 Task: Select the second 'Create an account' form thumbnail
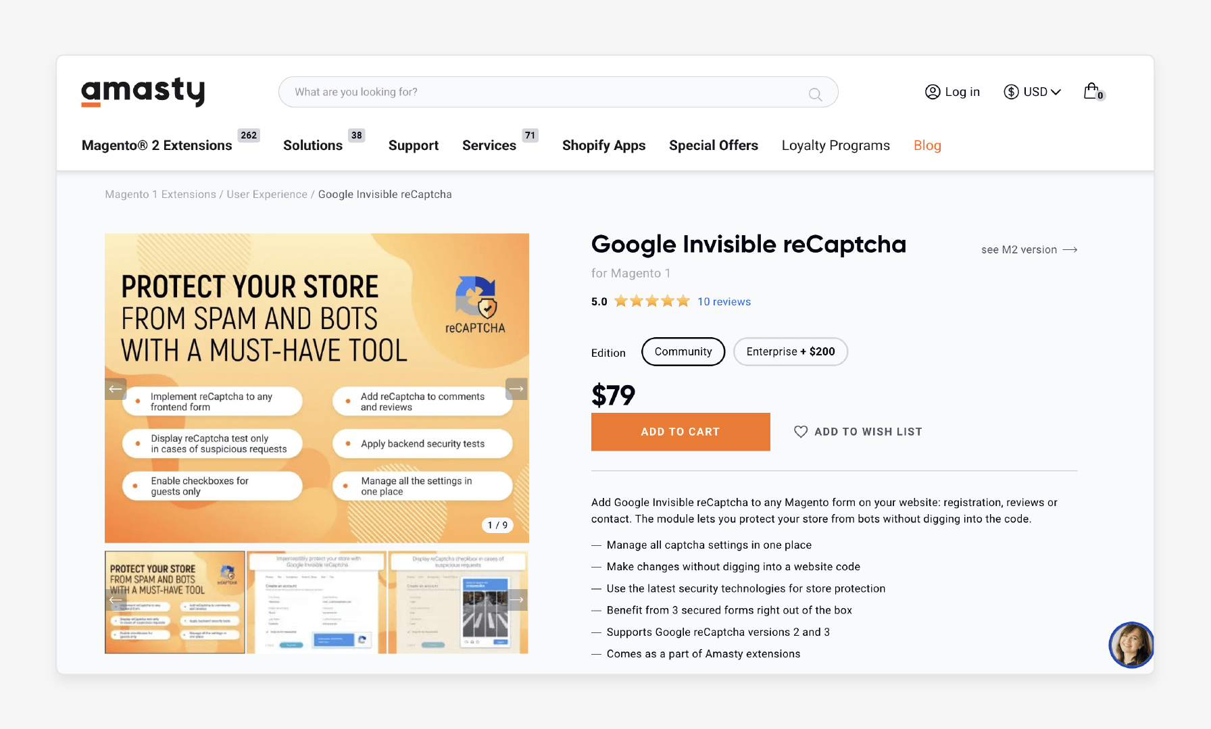click(x=317, y=603)
